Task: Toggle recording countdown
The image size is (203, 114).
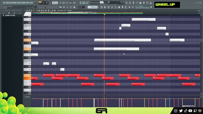Action: coord(67,3)
